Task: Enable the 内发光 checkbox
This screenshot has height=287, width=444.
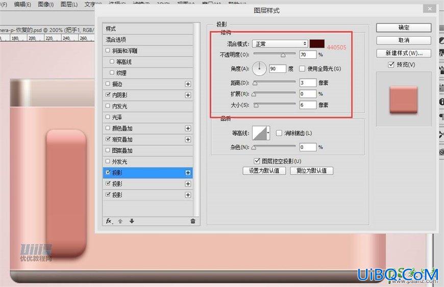Action: click(x=108, y=106)
